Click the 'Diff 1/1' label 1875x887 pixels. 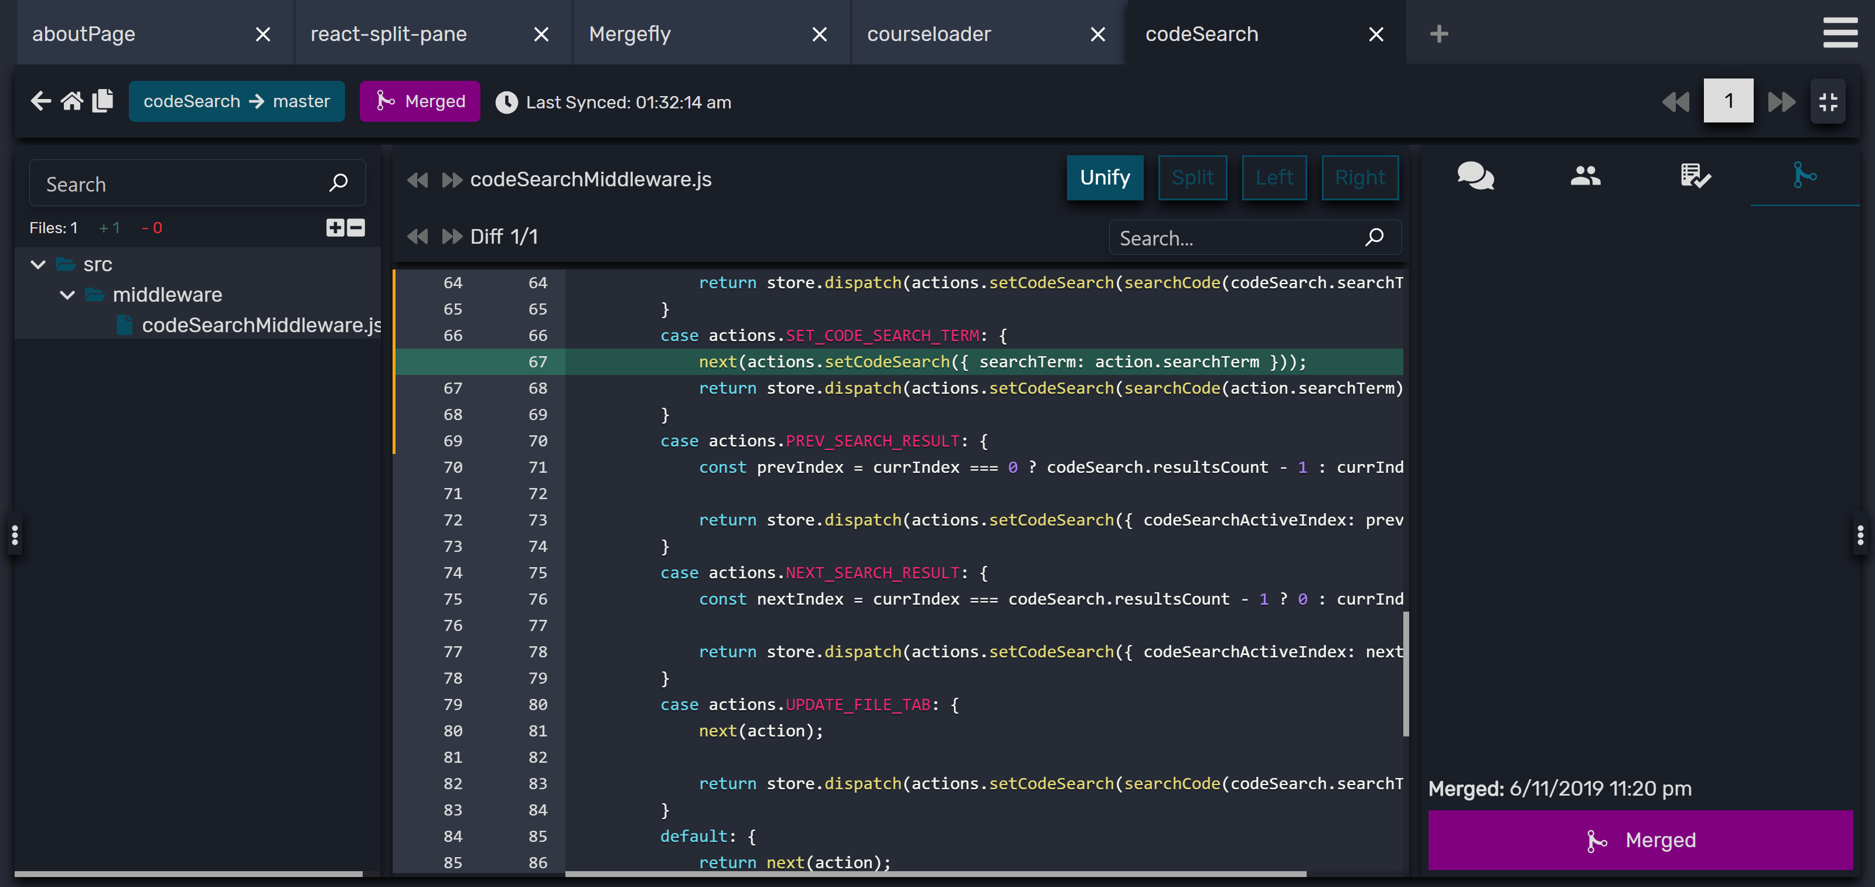click(504, 237)
